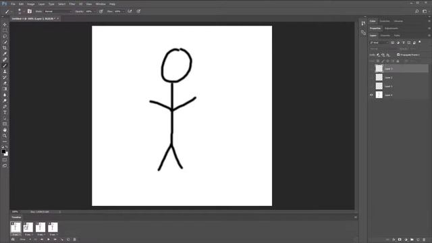Switch to the Channels tab
Screen dimensions: 432x243
(x=385, y=36)
